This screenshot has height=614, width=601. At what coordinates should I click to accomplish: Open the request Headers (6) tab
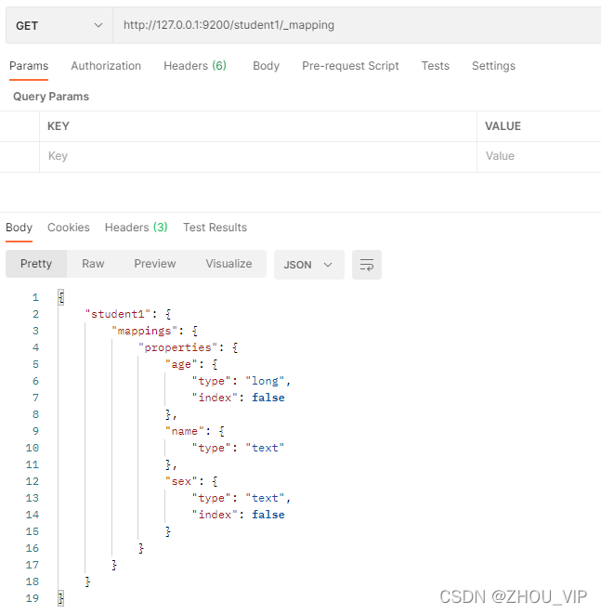(195, 66)
